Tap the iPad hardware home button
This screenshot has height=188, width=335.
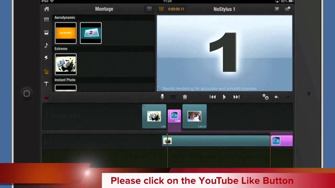click(27, 93)
